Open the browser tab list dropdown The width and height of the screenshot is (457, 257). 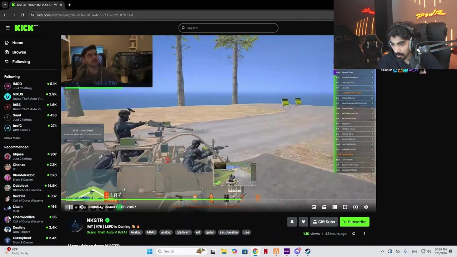(x=5, y=5)
